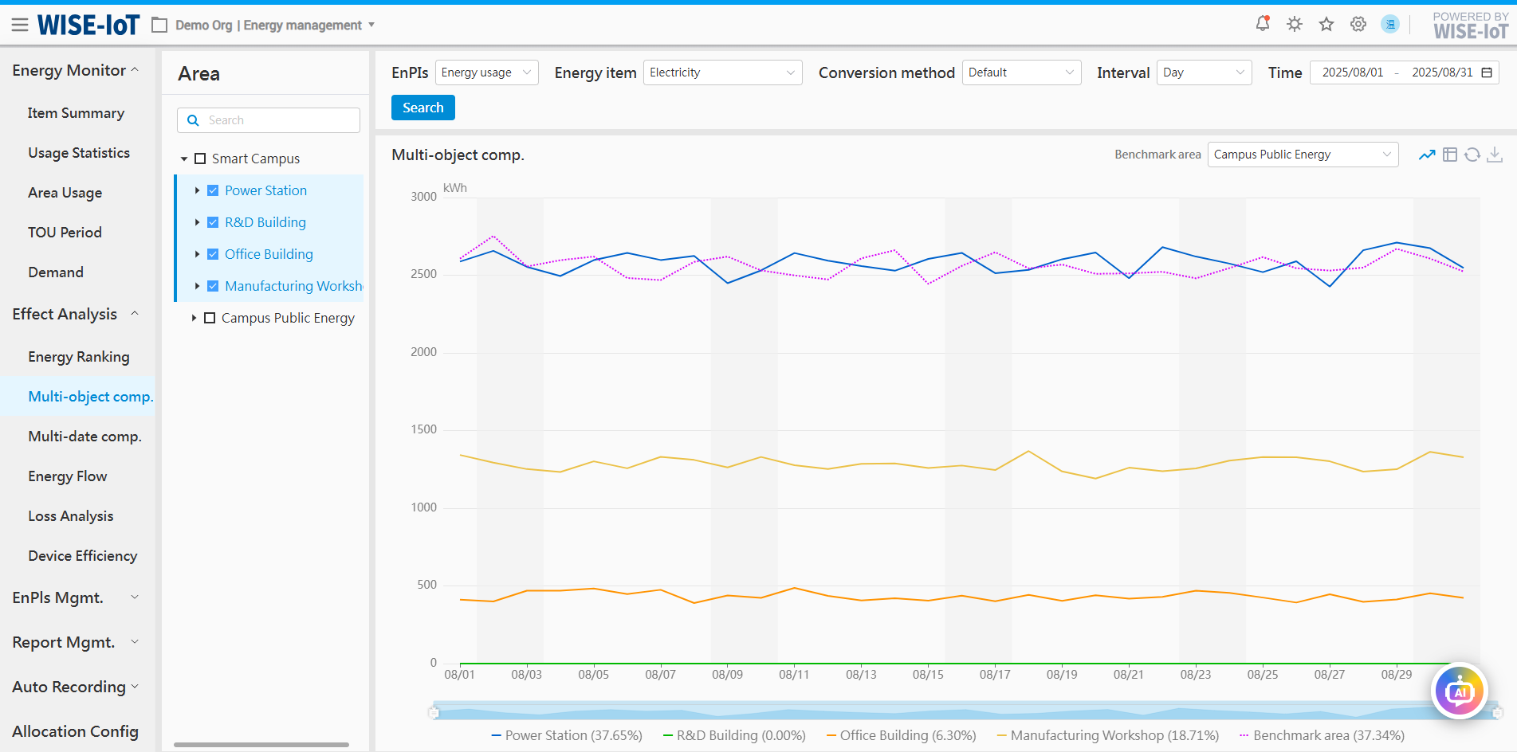Uncheck the Power Station checkbox

tap(213, 190)
